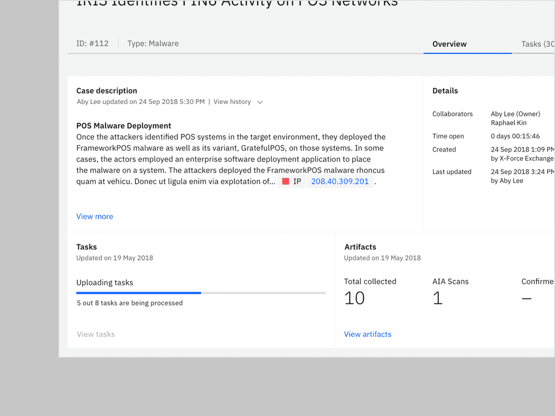Click collaborator Raphael Kin
This screenshot has width=555, height=416.
point(508,123)
